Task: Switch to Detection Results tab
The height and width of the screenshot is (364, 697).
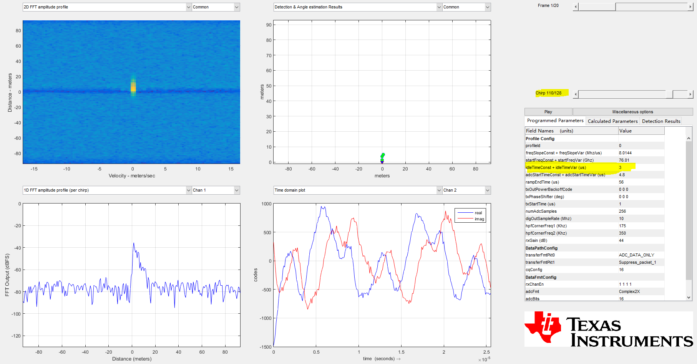Action: pos(661,121)
